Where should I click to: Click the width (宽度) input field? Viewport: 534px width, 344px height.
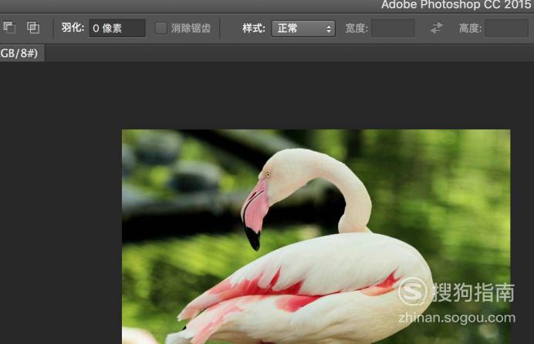click(393, 28)
